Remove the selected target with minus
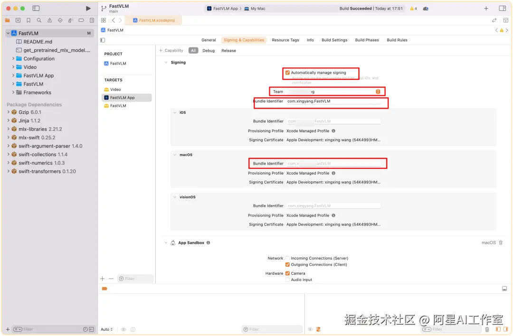 [x=111, y=279]
